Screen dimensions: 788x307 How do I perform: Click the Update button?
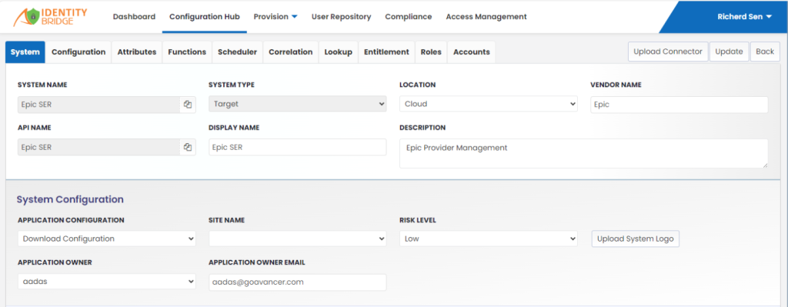pos(730,52)
